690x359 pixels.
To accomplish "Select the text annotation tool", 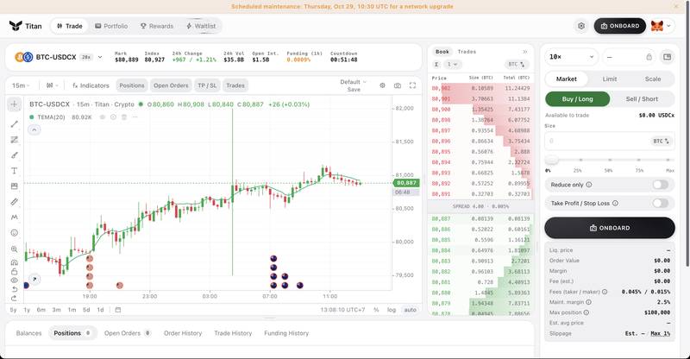I will point(14,171).
